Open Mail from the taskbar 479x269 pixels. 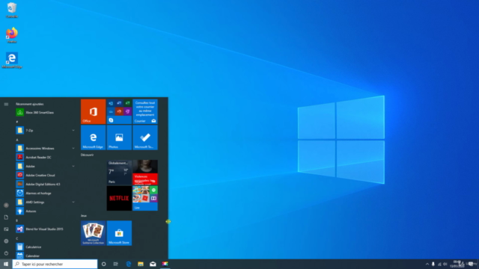pyautogui.click(x=153, y=264)
